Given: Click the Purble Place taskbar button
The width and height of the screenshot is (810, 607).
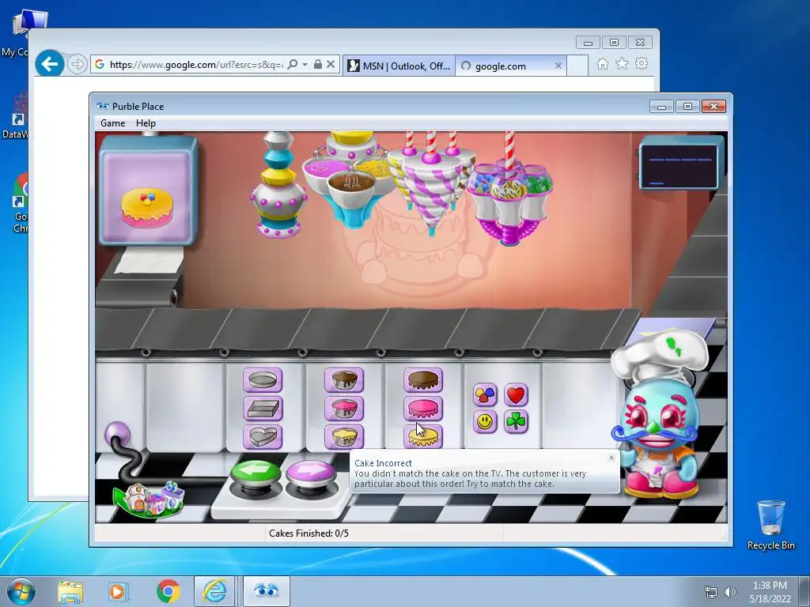Looking at the screenshot, I should [267, 591].
